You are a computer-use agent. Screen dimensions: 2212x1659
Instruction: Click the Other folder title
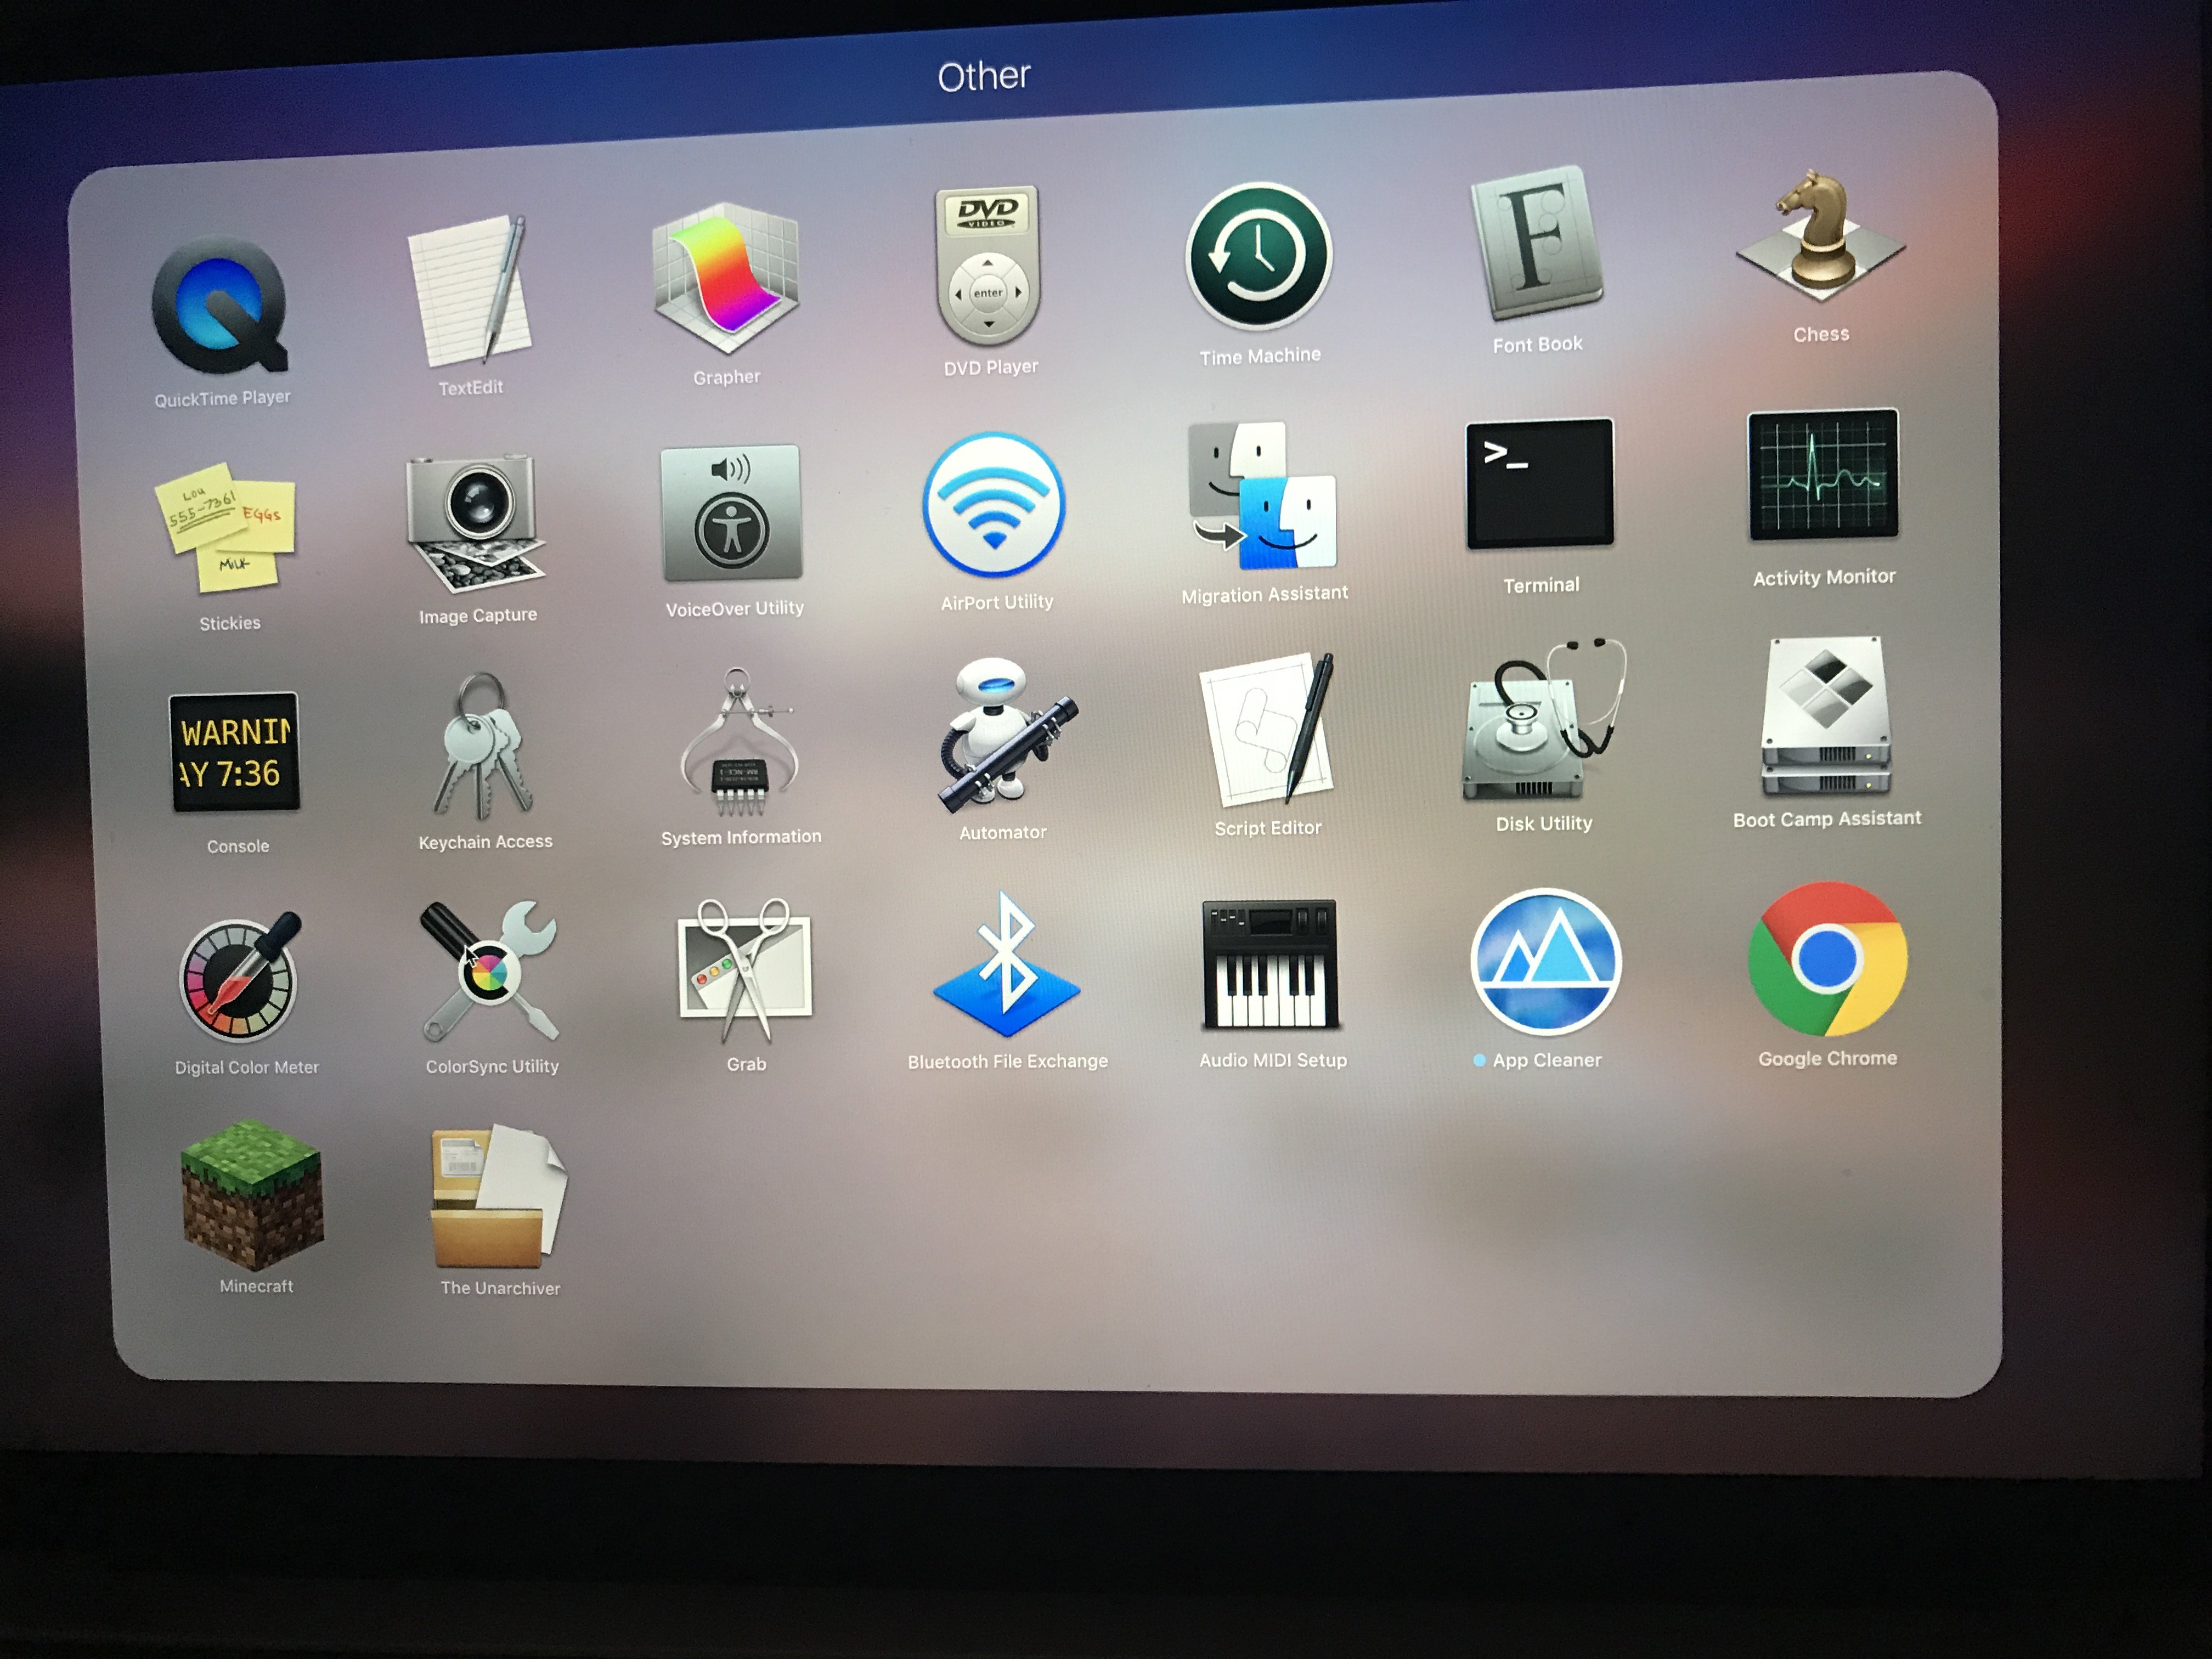click(x=983, y=77)
